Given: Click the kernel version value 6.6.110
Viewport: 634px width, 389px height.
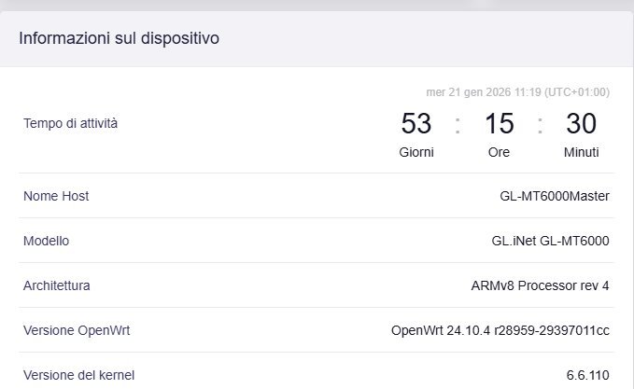Looking at the screenshot, I should (x=587, y=375).
